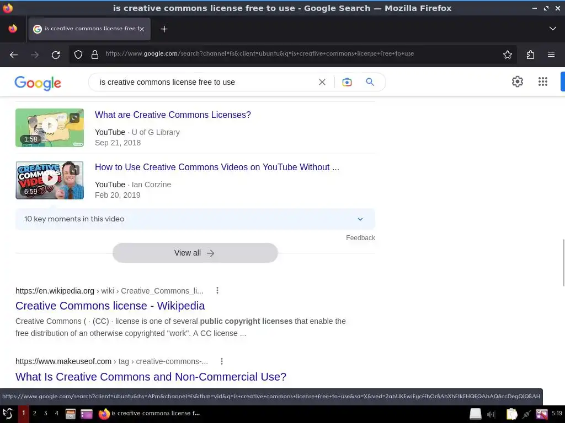
Task: Play the 1:58 video thumbnail
Action: tap(50, 128)
